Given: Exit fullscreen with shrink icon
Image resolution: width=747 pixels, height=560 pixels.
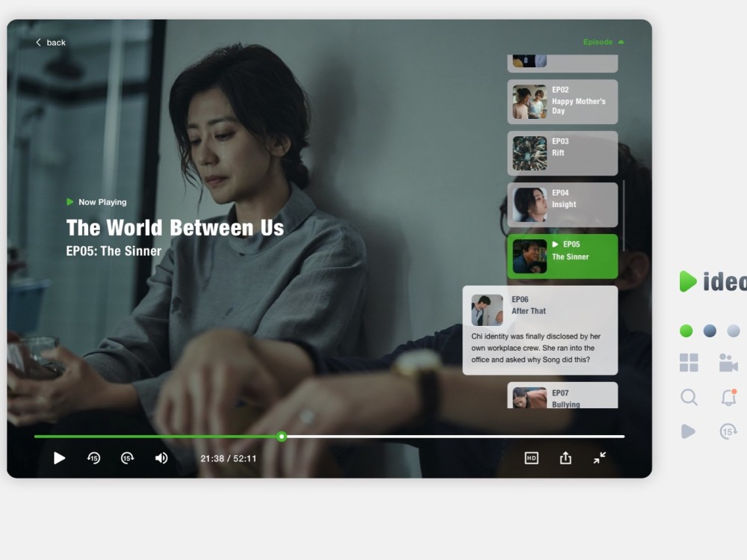Looking at the screenshot, I should pyautogui.click(x=600, y=458).
